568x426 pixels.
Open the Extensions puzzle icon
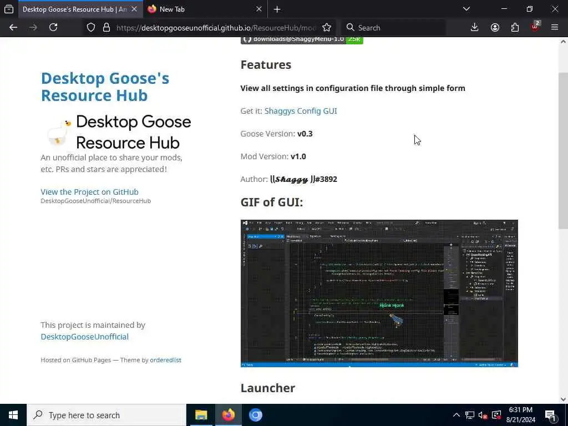pos(515,28)
